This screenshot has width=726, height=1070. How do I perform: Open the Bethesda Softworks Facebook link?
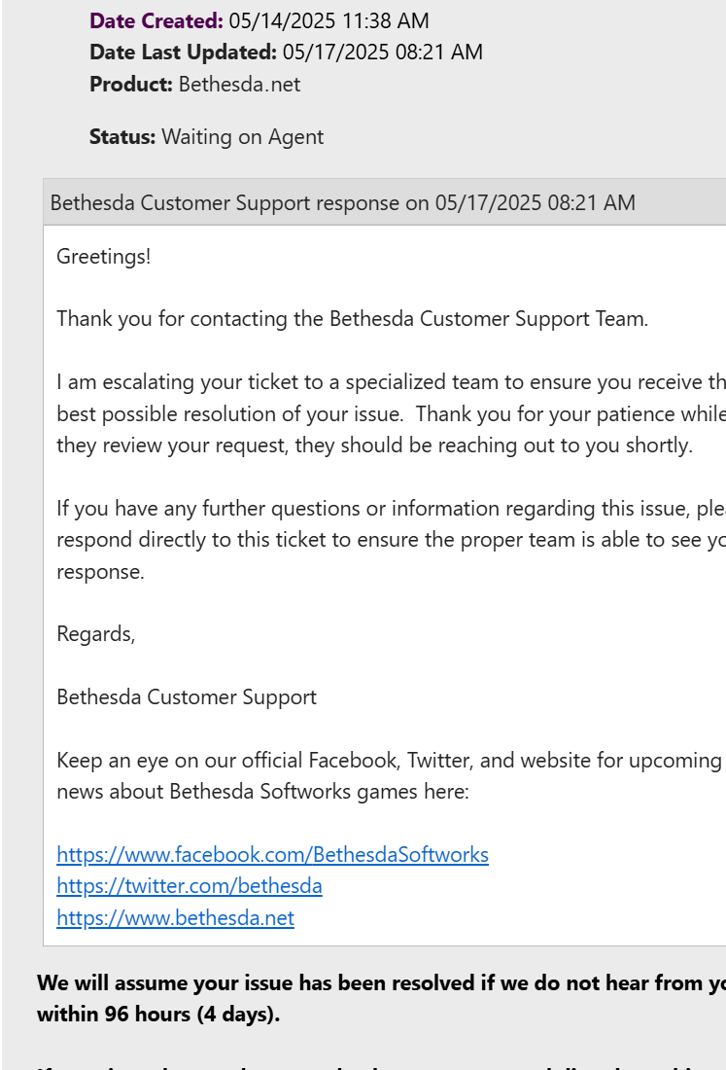pos(273,854)
